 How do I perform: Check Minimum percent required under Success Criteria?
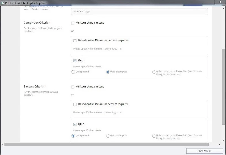coord(75,104)
